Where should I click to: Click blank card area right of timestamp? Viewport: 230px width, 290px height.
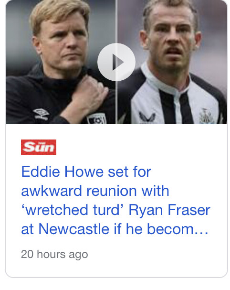pyautogui.click(x=157, y=254)
